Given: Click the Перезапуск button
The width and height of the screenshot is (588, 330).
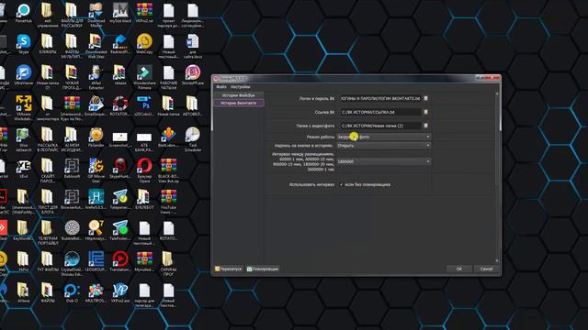Looking at the screenshot, I should click(229, 269).
